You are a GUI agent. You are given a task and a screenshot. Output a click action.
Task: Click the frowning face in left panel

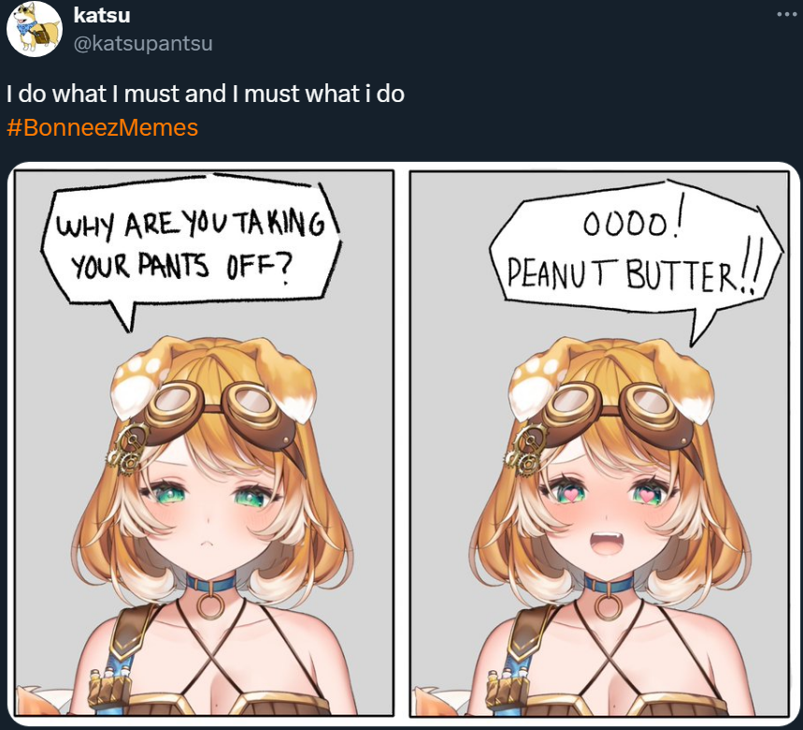click(x=208, y=513)
